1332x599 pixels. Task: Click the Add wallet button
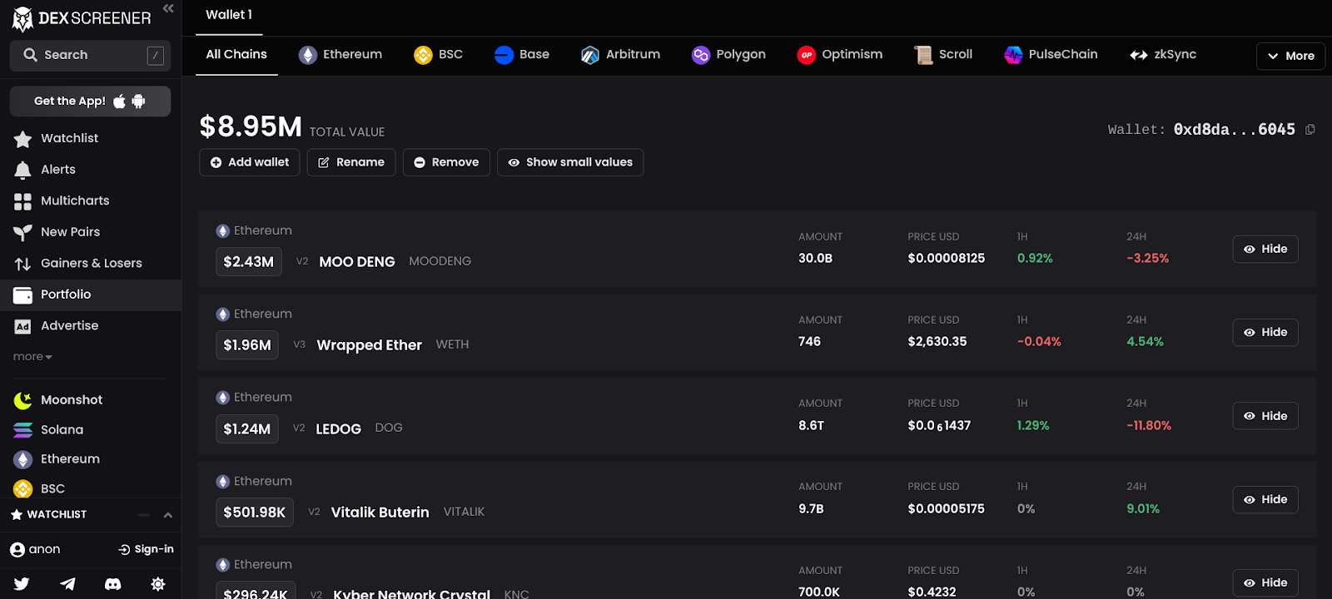pyautogui.click(x=250, y=162)
